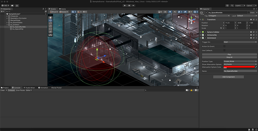The width and height of the screenshot is (258, 131).
Task: Open the Trigger On Start dropdown
Action: [x=240, y=42]
